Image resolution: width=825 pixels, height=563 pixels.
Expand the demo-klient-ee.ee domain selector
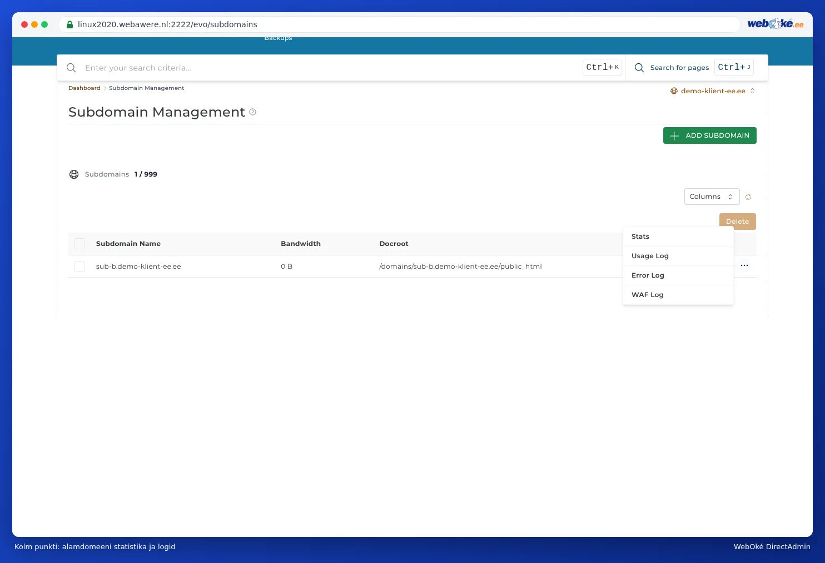(713, 91)
